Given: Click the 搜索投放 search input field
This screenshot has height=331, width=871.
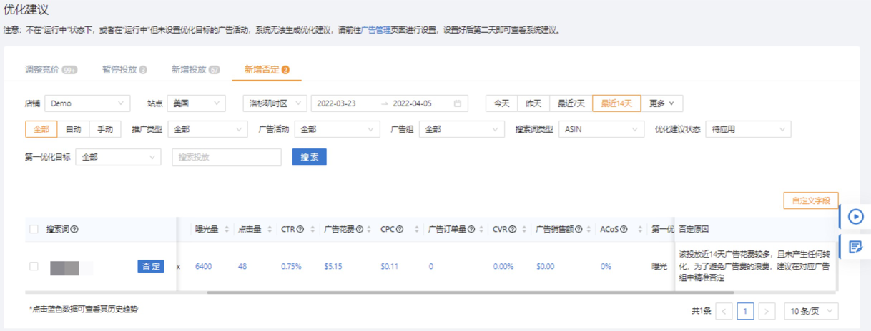Looking at the screenshot, I should [x=227, y=157].
